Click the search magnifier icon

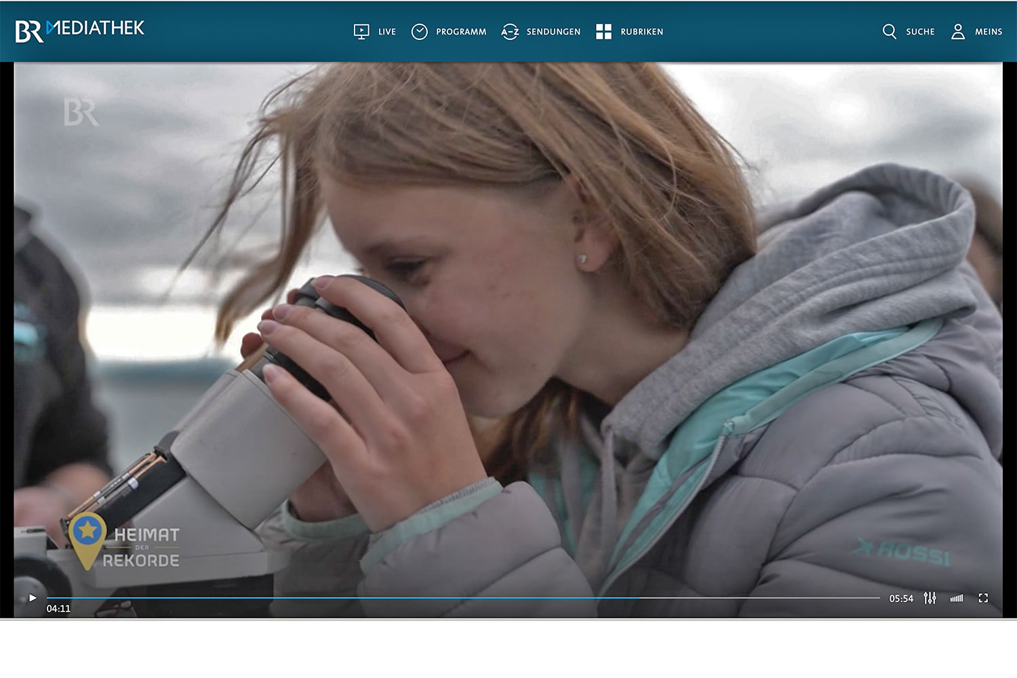click(x=889, y=31)
